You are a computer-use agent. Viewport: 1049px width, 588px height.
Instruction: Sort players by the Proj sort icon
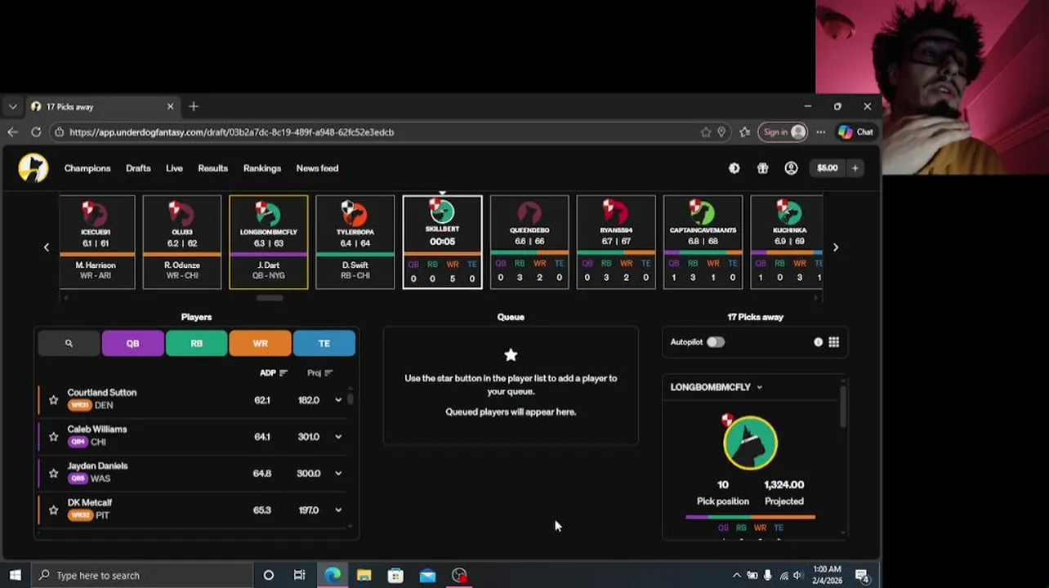click(x=328, y=373)
